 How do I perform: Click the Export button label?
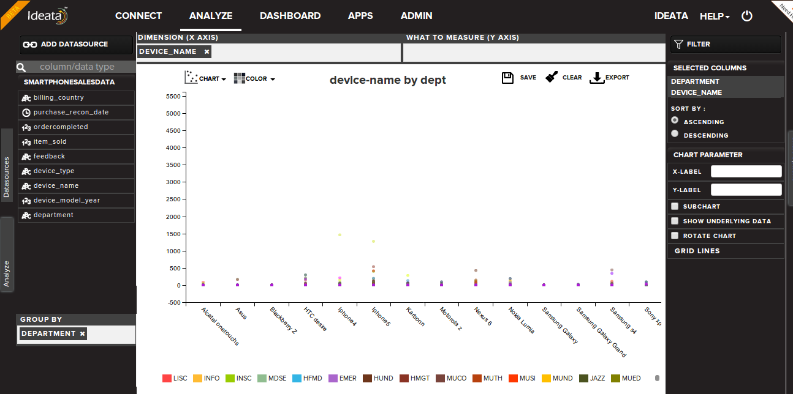tap(617, 78)
